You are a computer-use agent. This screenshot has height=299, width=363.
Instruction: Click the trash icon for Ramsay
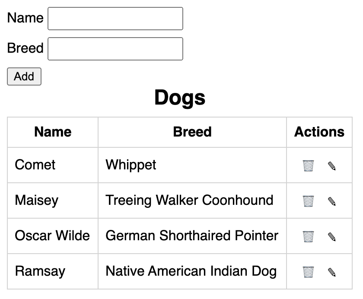pyautogui.click(x=308, y=271)
